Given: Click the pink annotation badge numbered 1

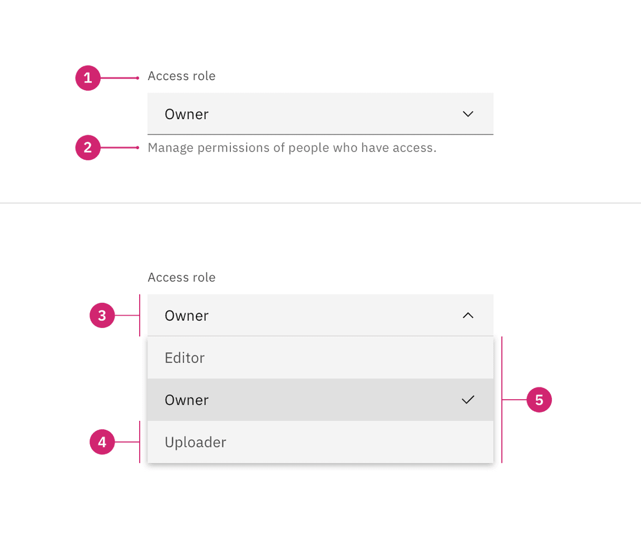Looking at the screenshot, I should click(x=88, y=78).
